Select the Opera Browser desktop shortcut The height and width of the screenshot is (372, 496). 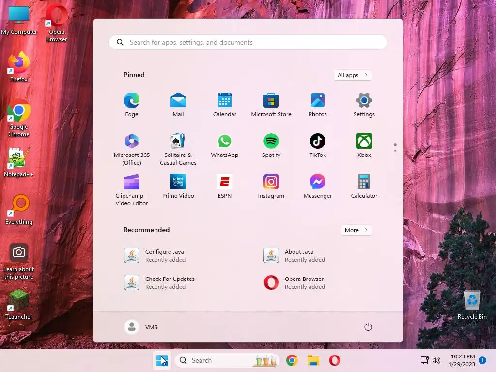[57, 23]
